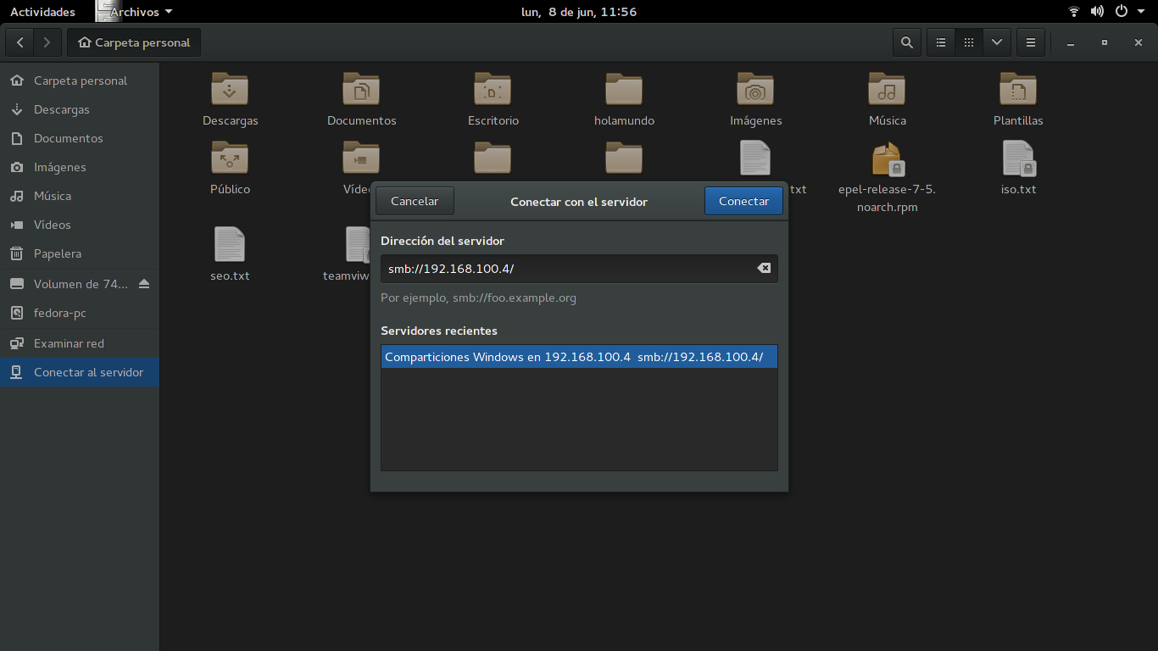The image size is (1158, 651).
Task: Click the Wi-Fi icon in the top bar
Action: [1073, 11]
